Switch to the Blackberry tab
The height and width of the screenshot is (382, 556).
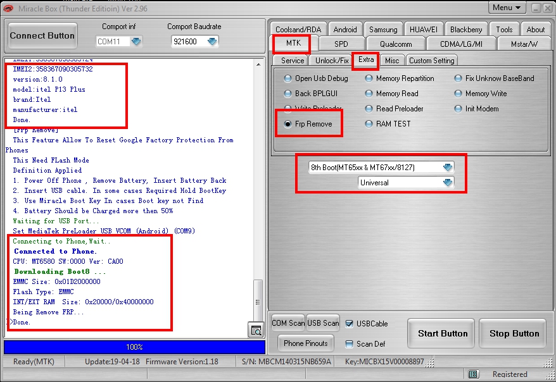click(466, 29)
